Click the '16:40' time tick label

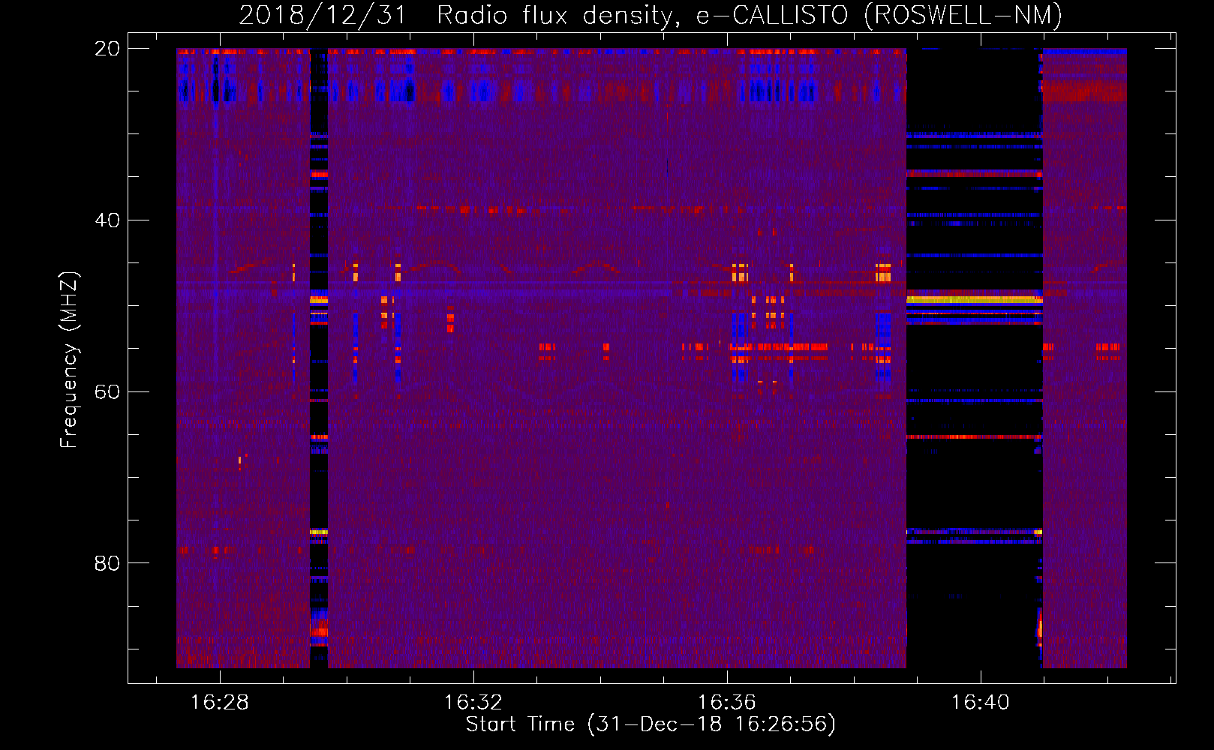[980, 703]
